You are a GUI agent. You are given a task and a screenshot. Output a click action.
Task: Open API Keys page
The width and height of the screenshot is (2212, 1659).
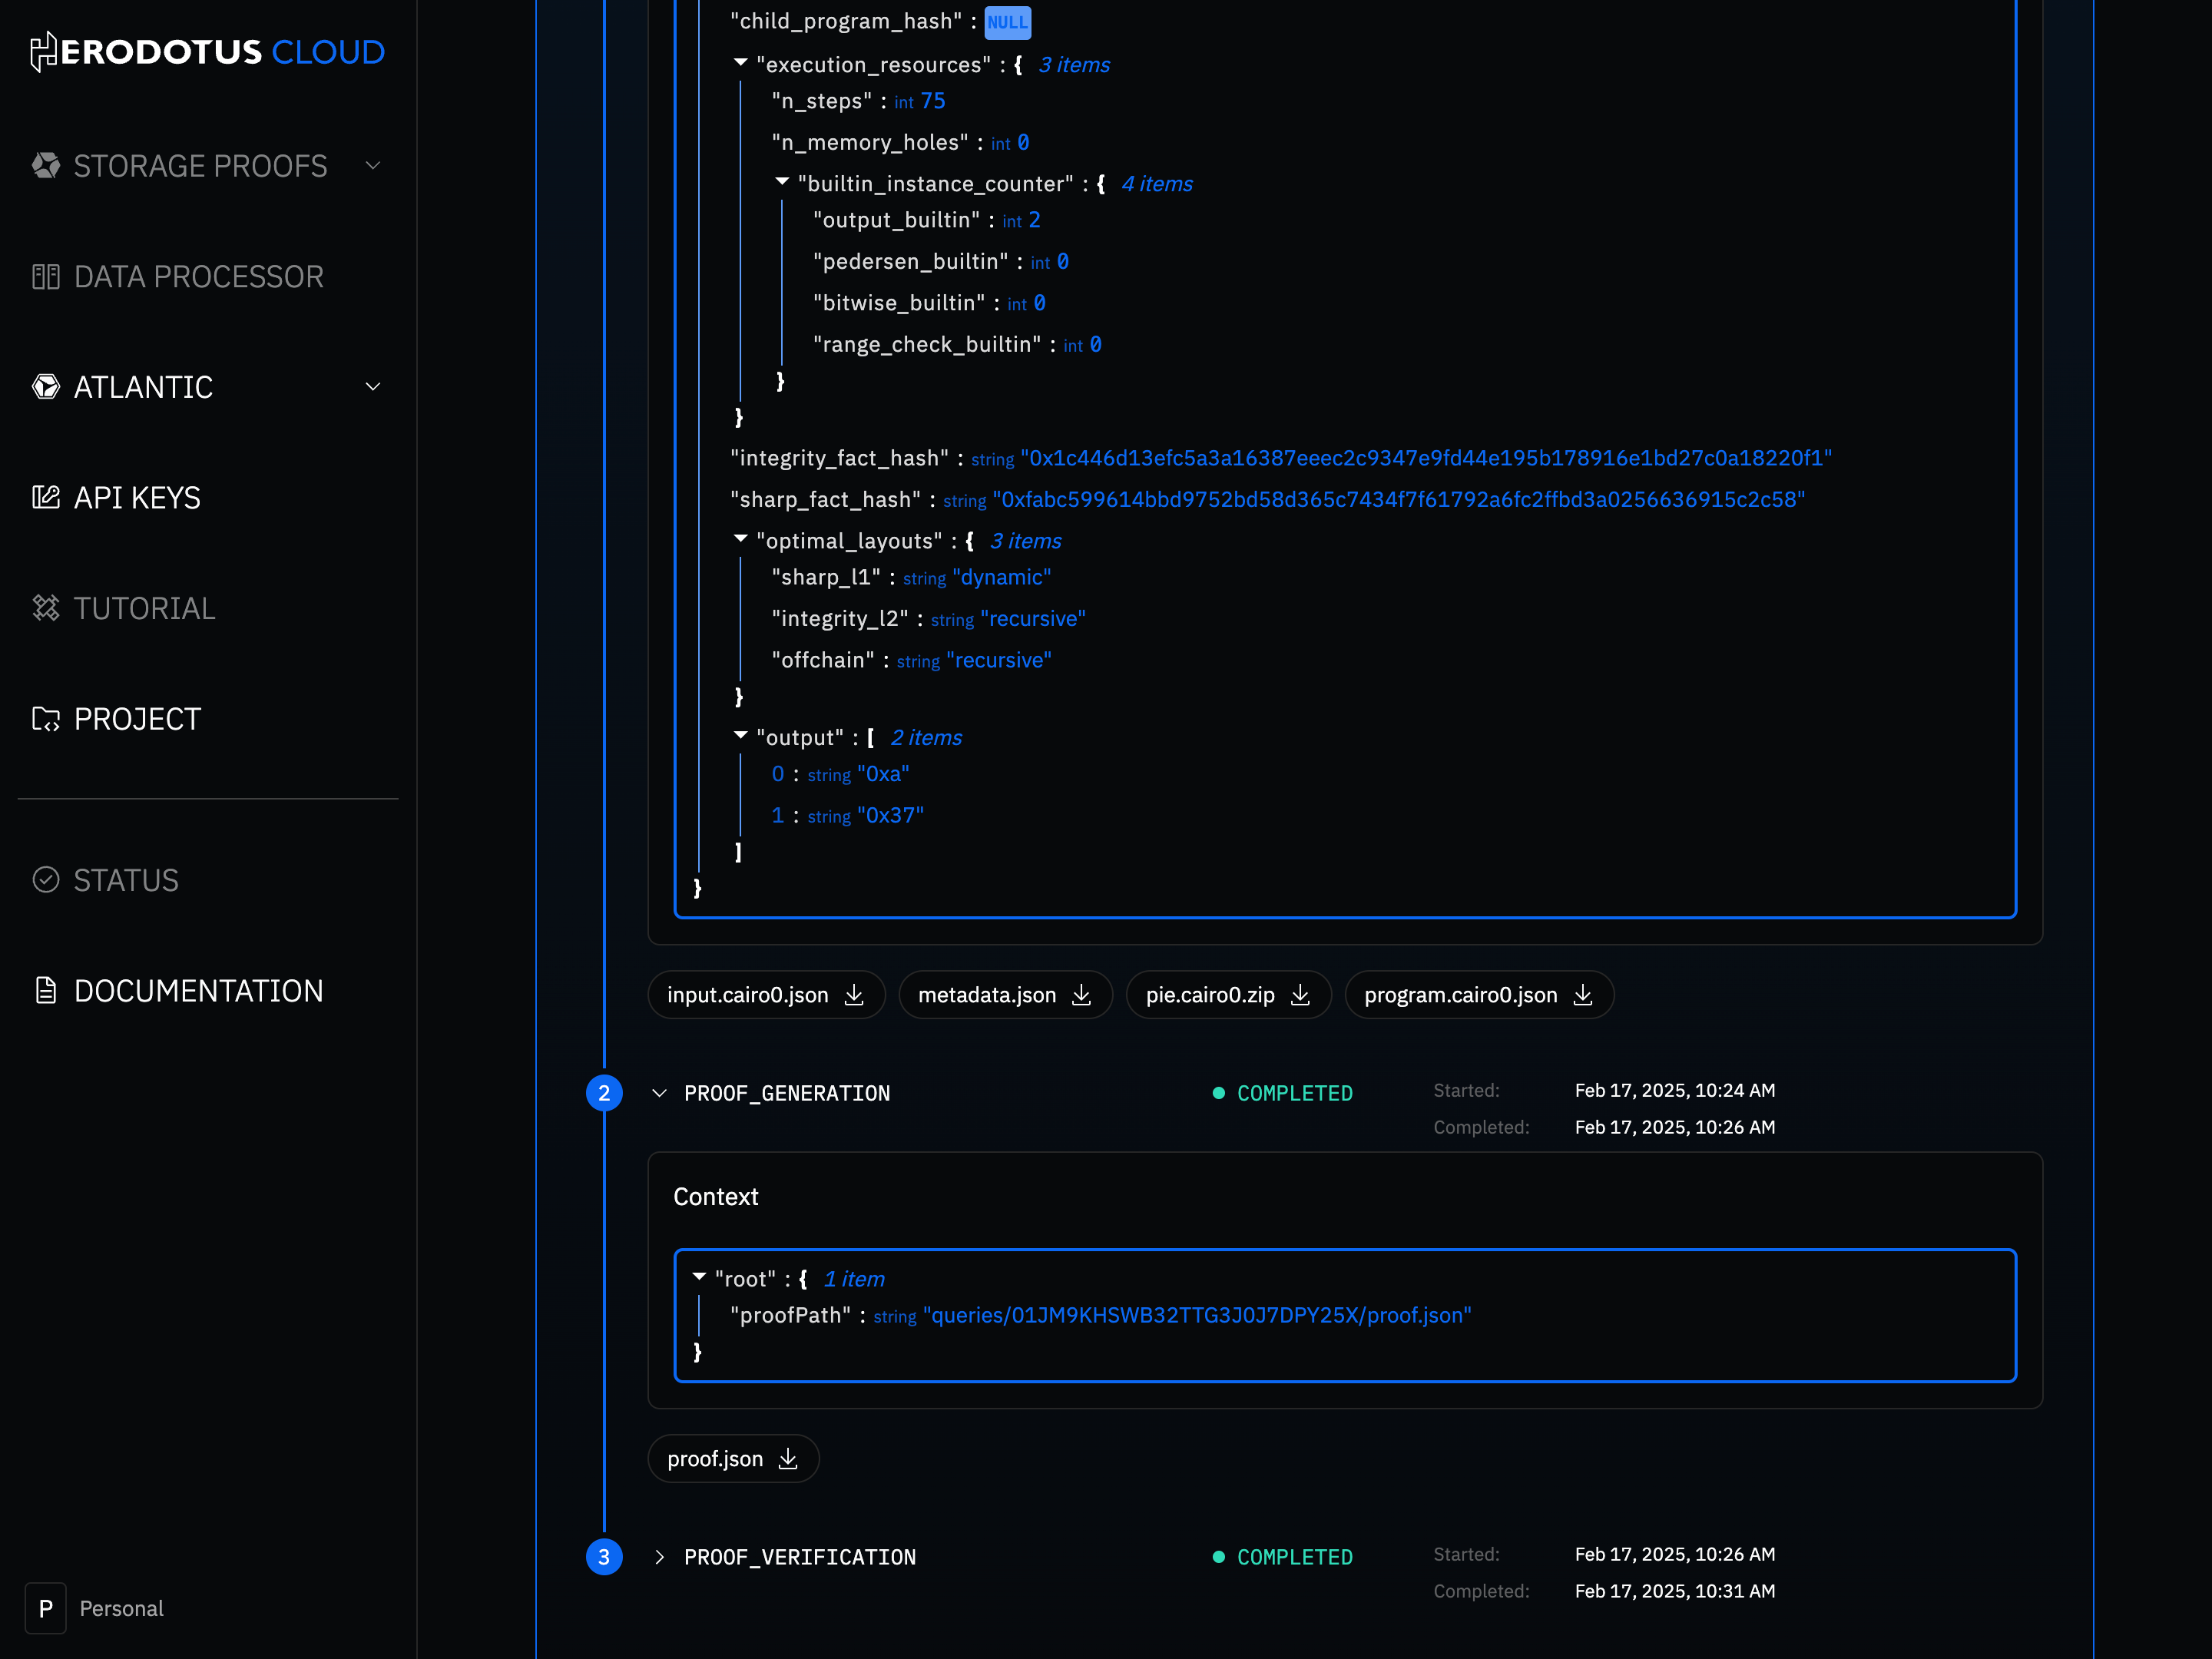[x=138, y=498]
